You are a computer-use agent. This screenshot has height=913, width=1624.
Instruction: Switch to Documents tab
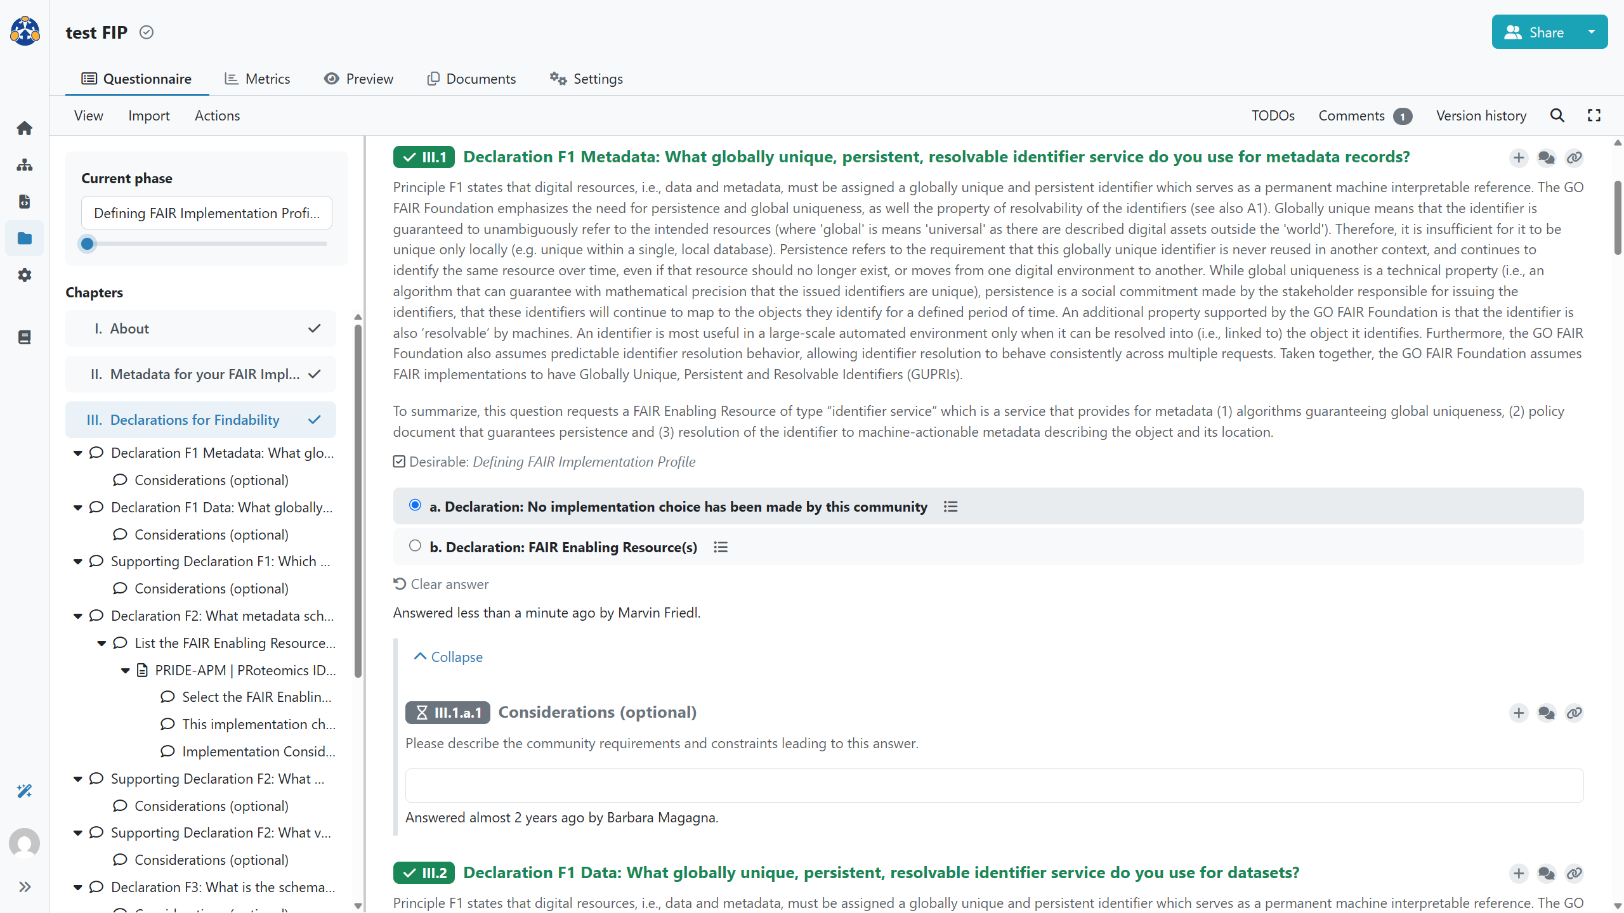472,79
